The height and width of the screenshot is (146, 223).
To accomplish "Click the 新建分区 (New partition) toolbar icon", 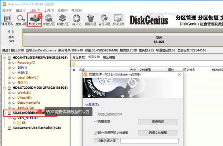I will coord(63,18).
